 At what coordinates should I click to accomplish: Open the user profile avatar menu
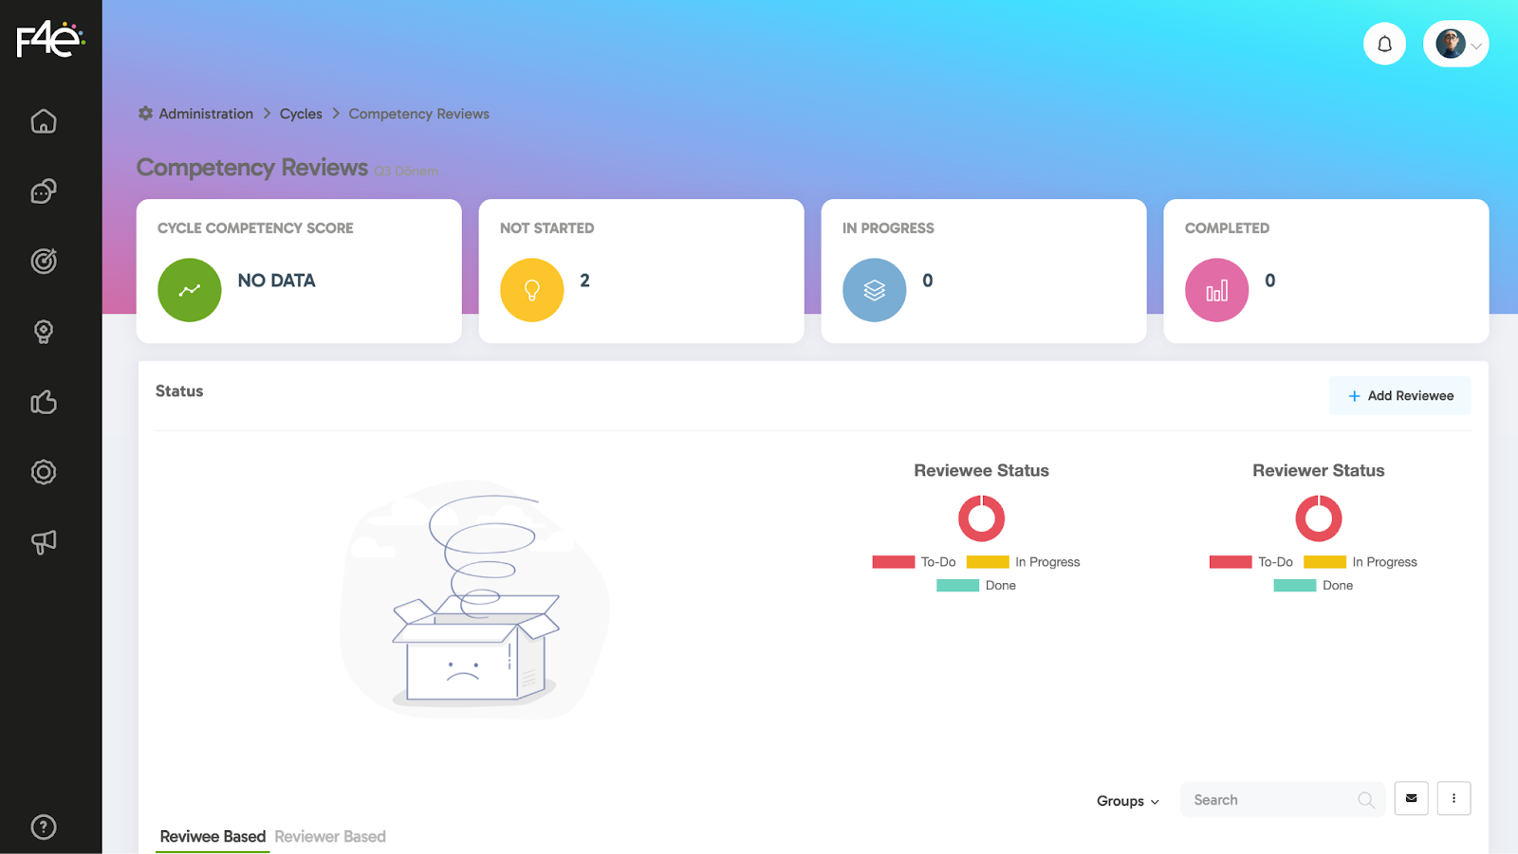1455,44
